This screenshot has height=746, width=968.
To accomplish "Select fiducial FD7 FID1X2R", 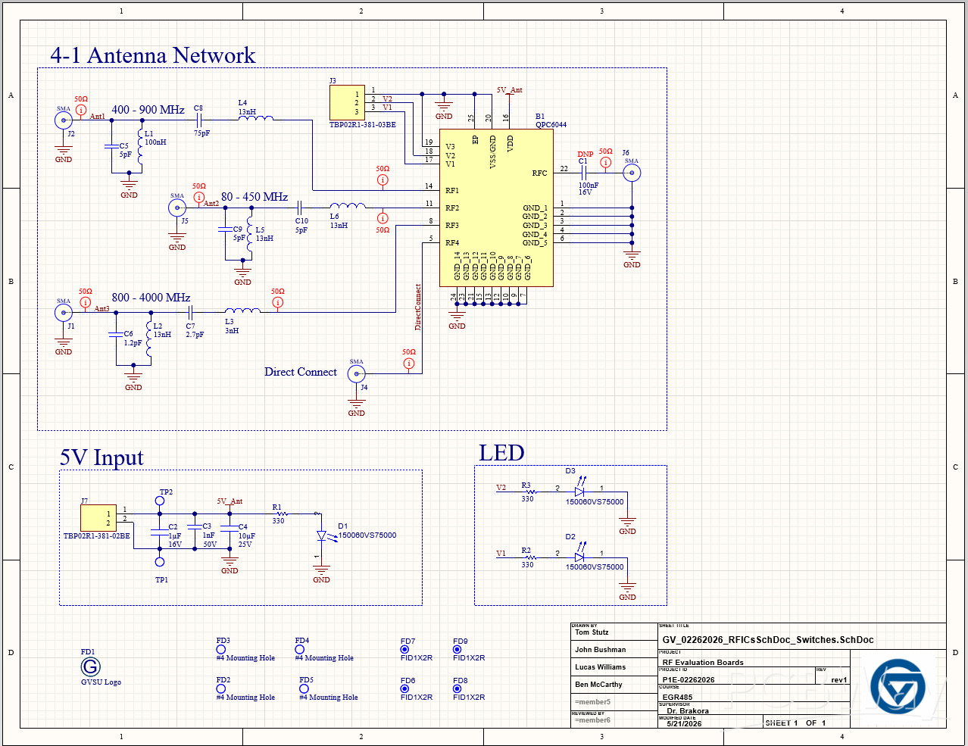I will [x=404, y=649].
